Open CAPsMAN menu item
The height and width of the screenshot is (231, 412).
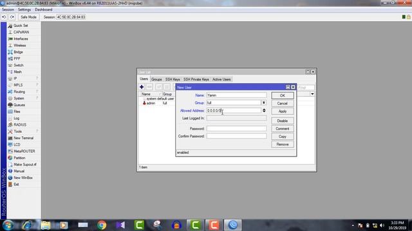point(21,32)
